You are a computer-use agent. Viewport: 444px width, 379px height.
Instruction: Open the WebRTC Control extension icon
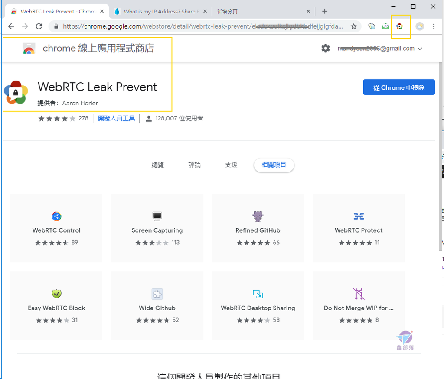[56, 217]
